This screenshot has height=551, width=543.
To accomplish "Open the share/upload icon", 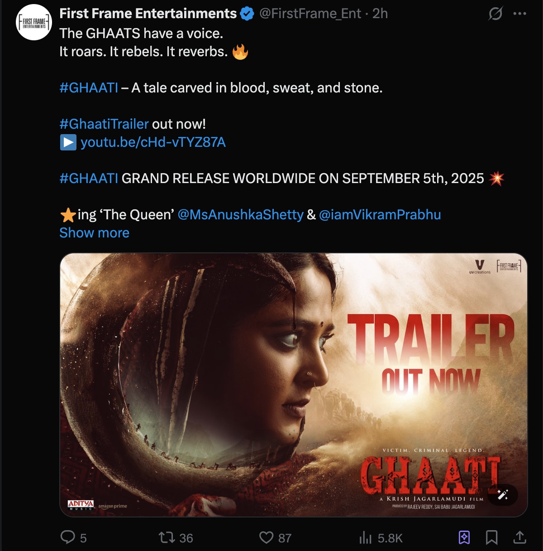I will point(520,537).
